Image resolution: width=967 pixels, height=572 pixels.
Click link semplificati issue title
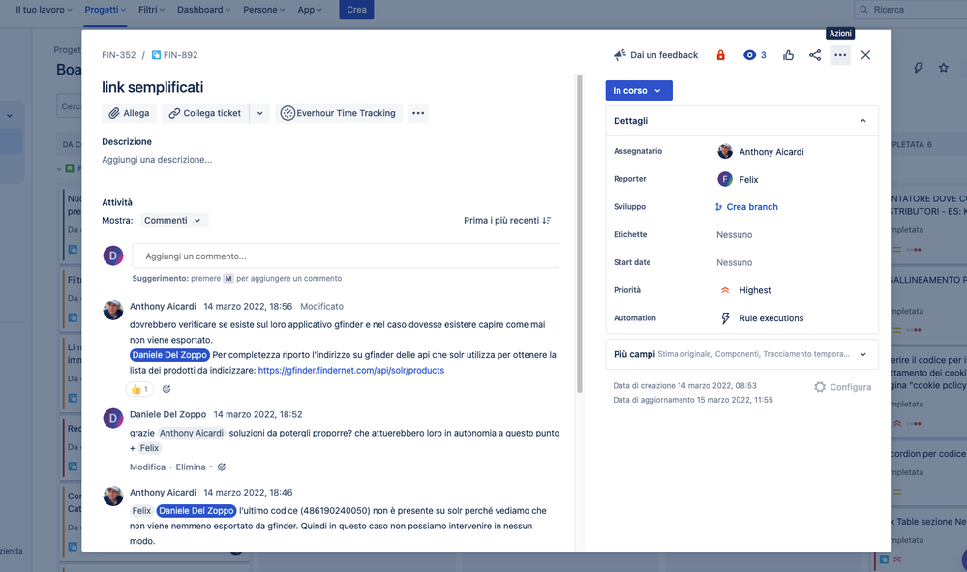coord(152,87)
